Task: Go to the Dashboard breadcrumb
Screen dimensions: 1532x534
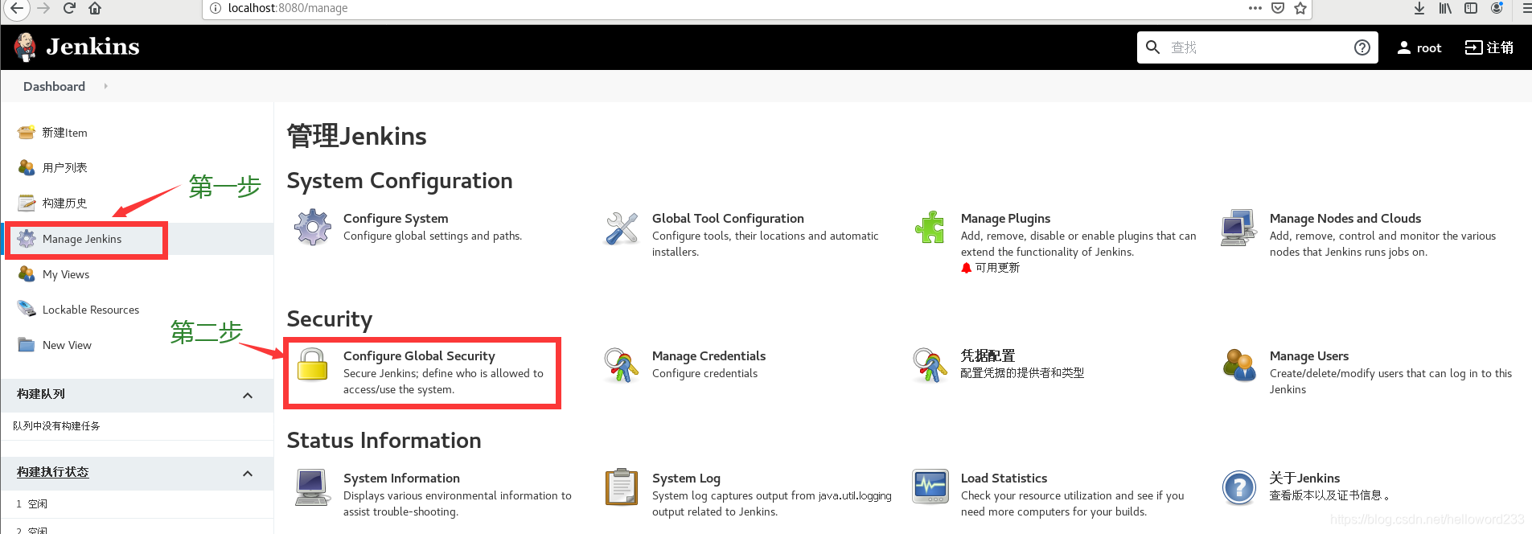Action: 54,86
